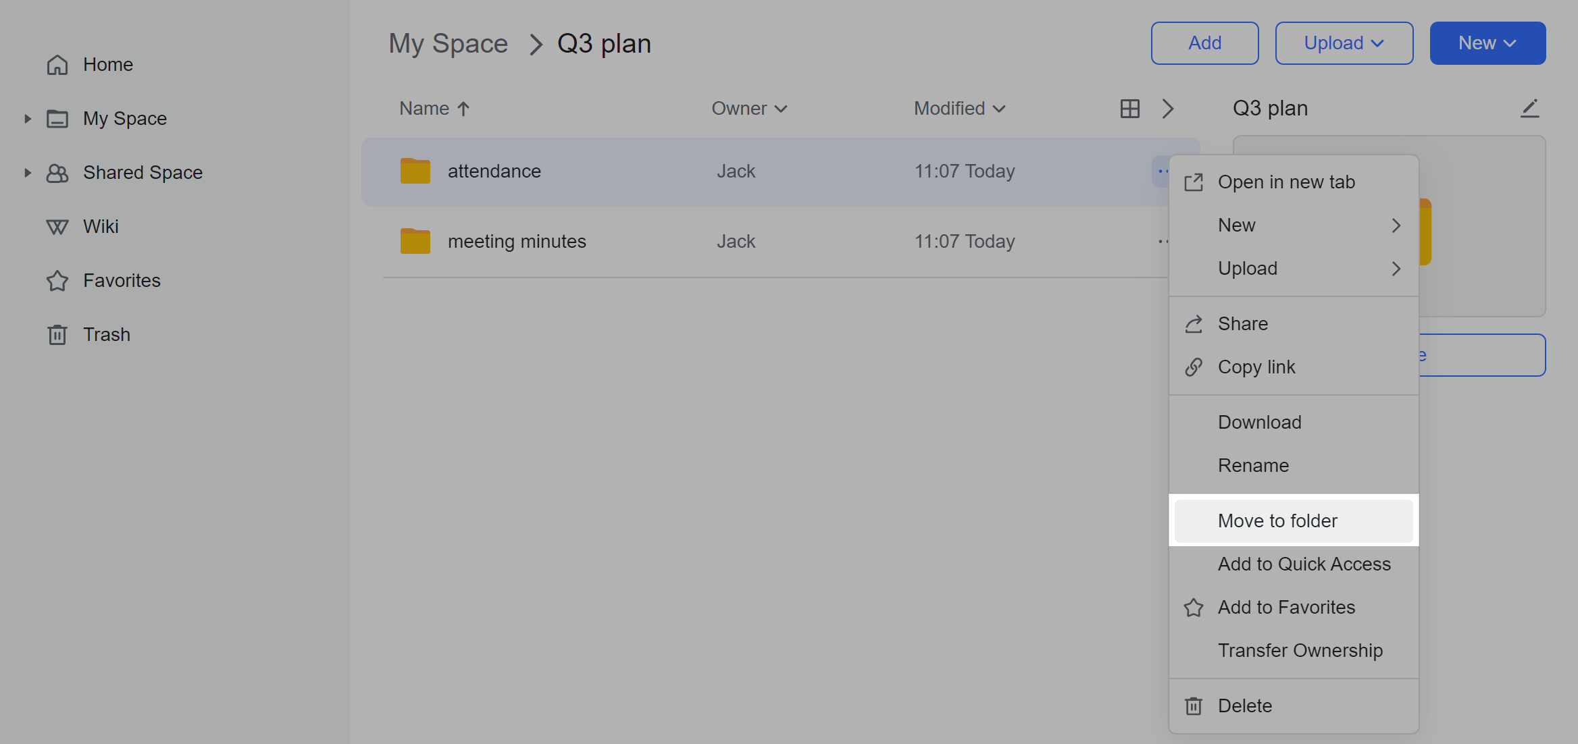Open the Wiki section
Screen dimensions: 1578x744
pos(101,226)
